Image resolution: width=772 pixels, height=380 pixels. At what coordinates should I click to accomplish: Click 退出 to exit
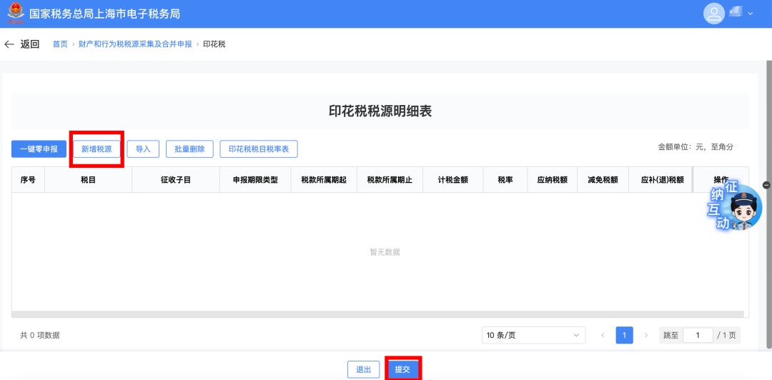pos(363,369)
